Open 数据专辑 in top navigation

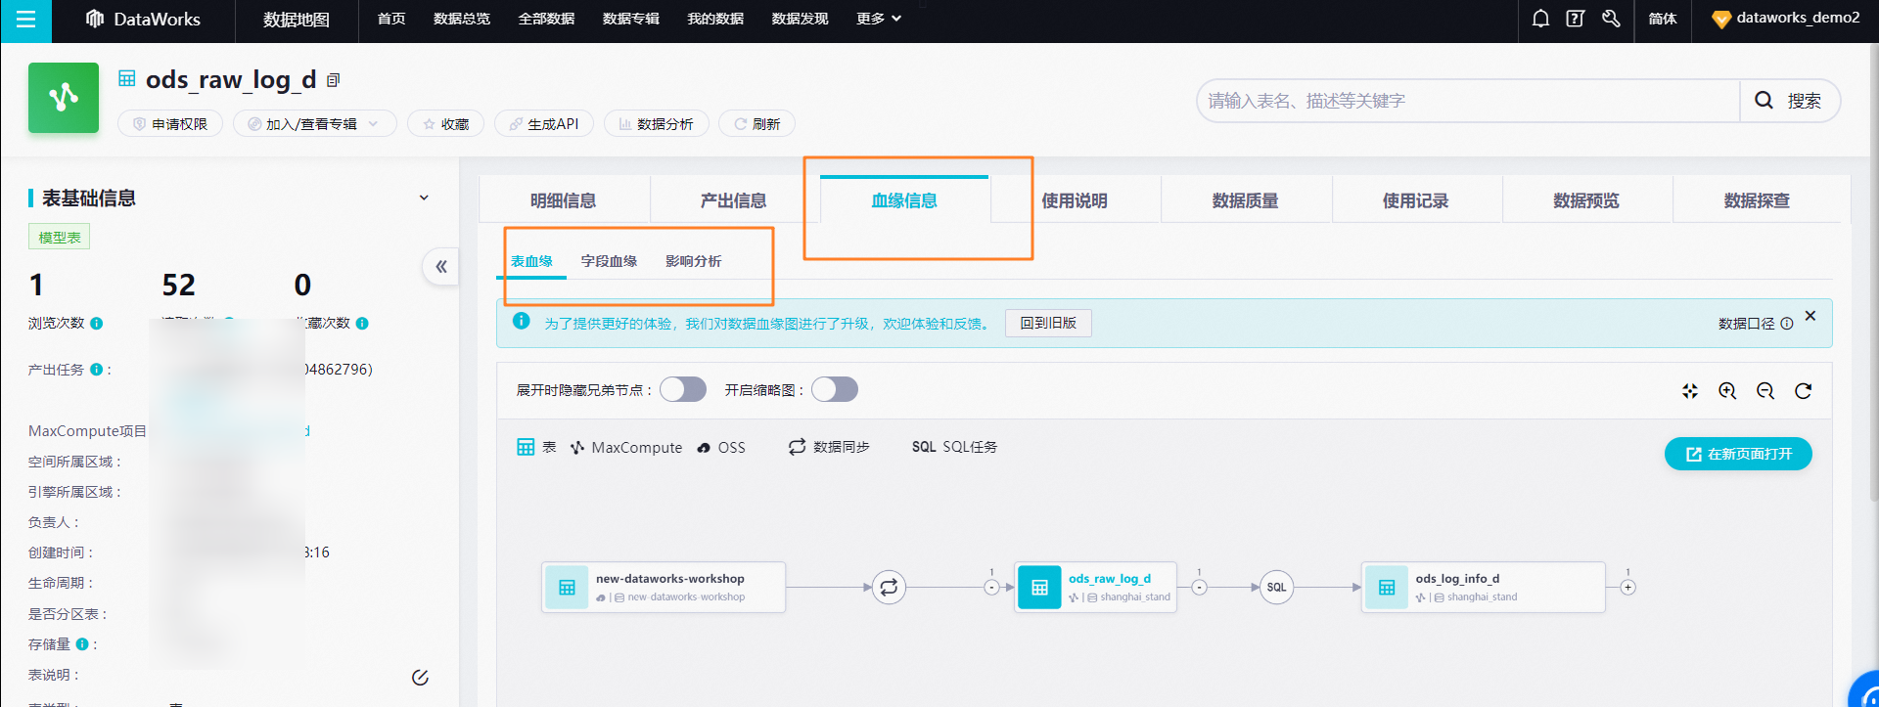tap(631, 19)
